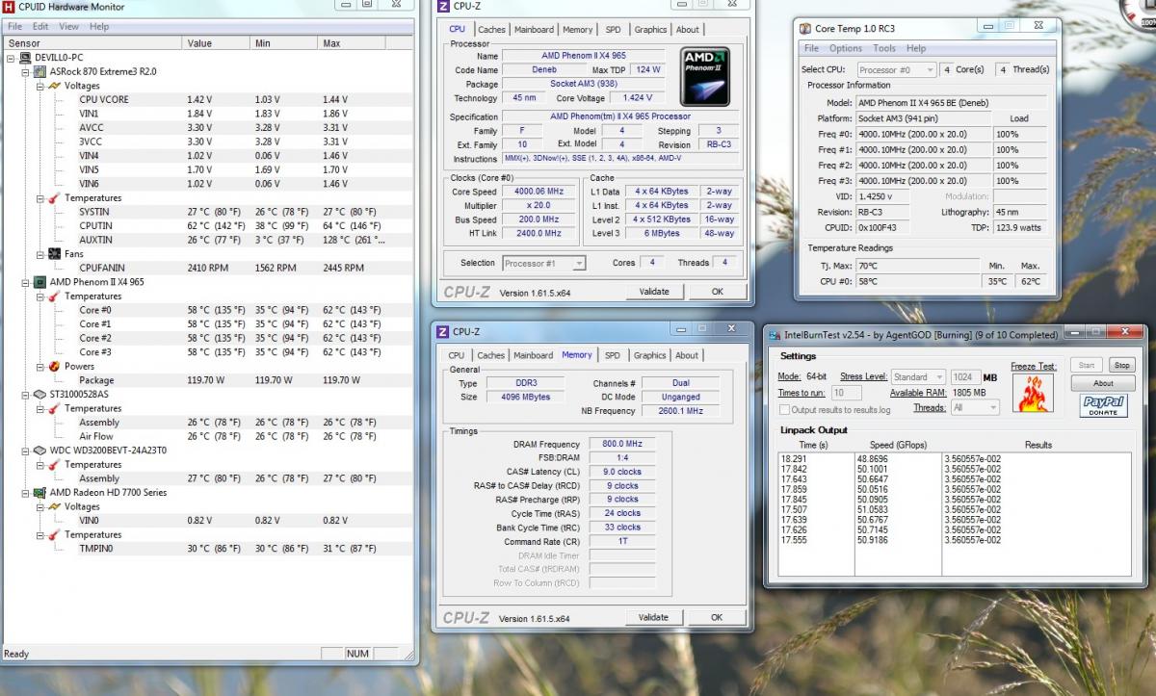Click the PayPal Donate button

1103,405
